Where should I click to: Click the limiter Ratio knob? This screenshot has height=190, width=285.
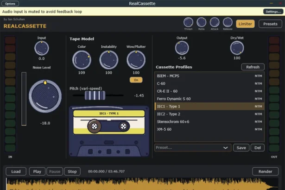(202, 22)
